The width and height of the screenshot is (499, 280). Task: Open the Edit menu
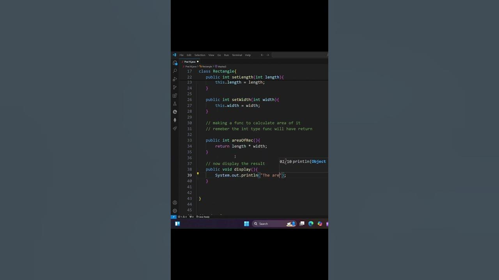189,55
